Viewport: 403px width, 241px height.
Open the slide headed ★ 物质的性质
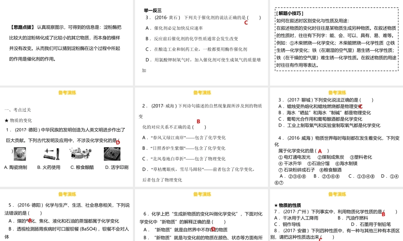[x=337, y=215]
